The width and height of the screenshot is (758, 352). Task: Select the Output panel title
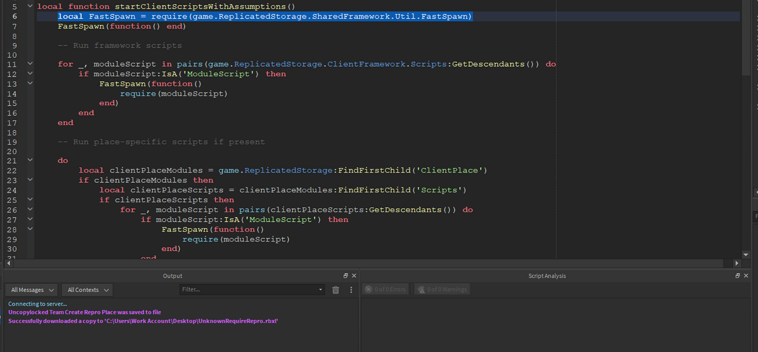(x=172, y=275)
